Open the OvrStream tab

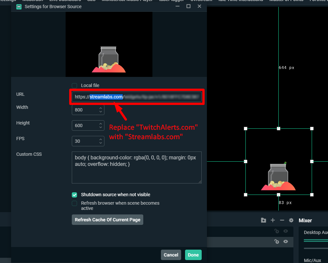[x=201, y=1]
